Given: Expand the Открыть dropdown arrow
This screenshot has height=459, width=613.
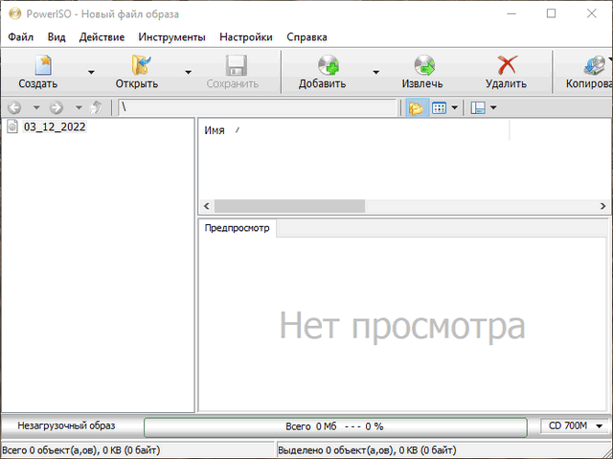Looking at the screenshot, I should click(188, 72).
